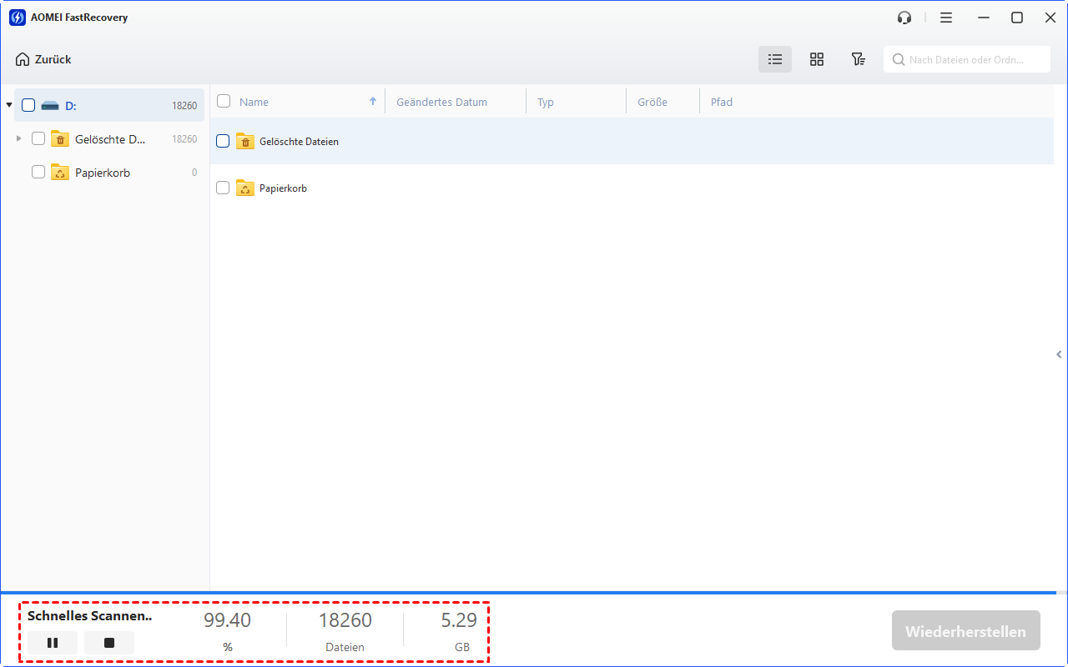This screenshot has width=1068, height=667.
Task: Select the Gelöschte Dateien row name
Action: click(x=299, y=142)
